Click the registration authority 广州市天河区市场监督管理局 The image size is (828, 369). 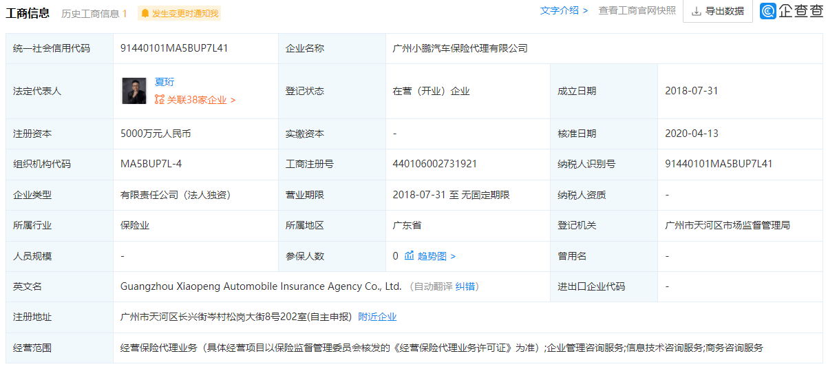pyautogui.click(x=728, y=225)
